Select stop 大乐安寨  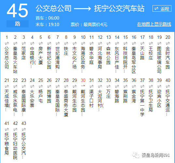pyautogui.click(x=32, y=98)
